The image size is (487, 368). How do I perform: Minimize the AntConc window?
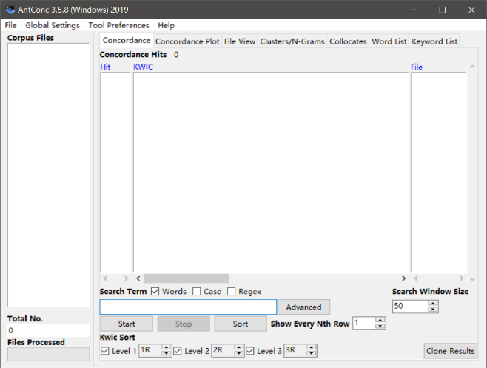click(x=414, y=10)
